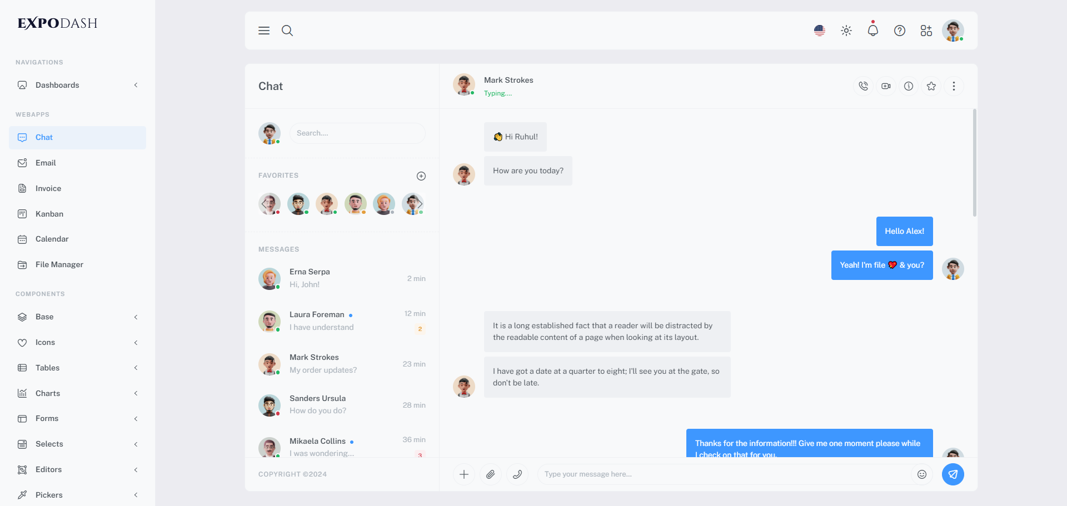Expand the Dashboards menu
1067x506 pixels.
tap(77, 85)
